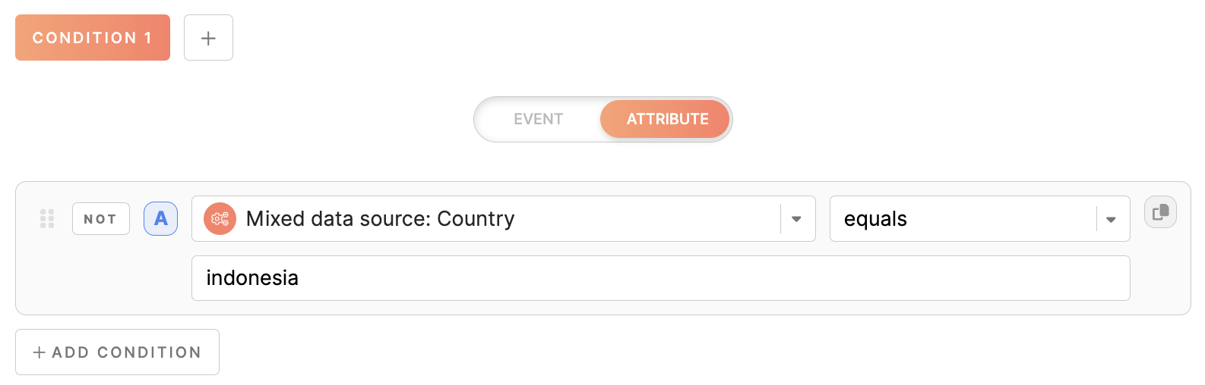
Task: Click the caret arrow in the equals selector
Action: [x=1111, y=220]
